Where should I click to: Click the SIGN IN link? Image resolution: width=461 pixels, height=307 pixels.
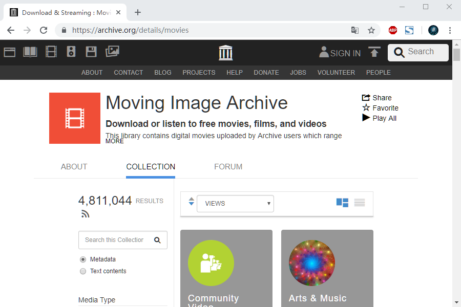345,53
